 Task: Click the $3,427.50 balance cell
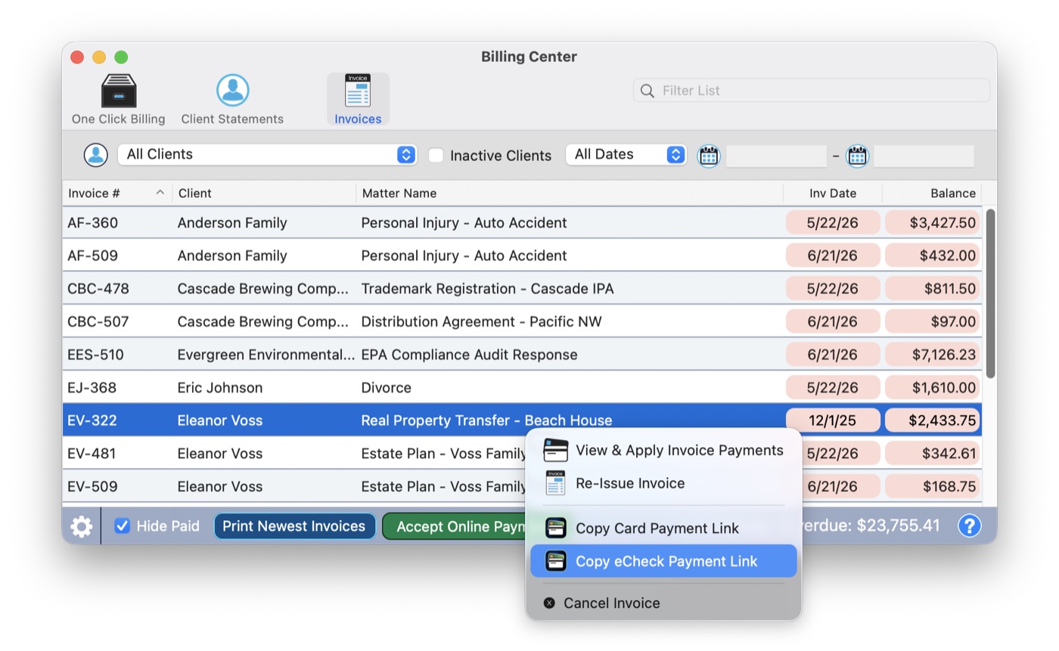[x=933, y=223]
